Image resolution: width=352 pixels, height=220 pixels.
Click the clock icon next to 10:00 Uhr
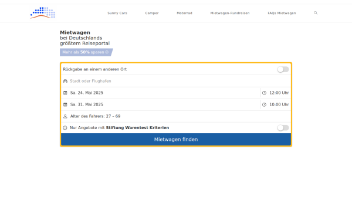pyautogui.click(x=264, y=104)
